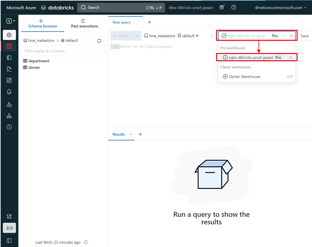The image size is (312, 247).
Task: Open the Help question mark icon
Action: click(x=234, y=7)
